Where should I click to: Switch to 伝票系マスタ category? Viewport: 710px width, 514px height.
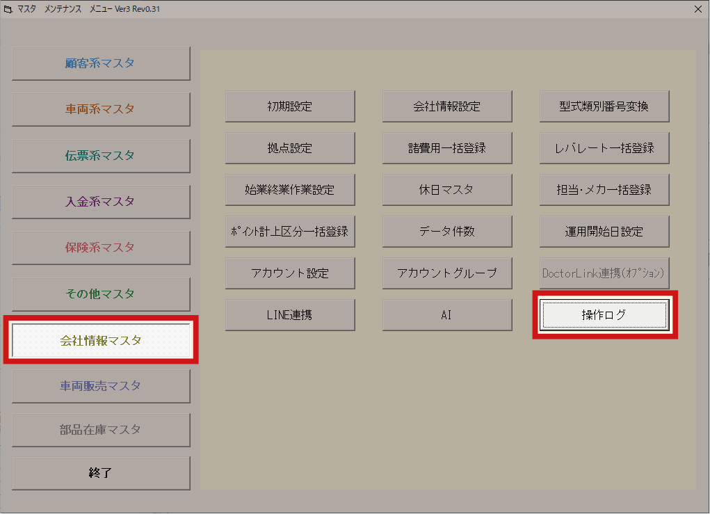coord(101,156)
